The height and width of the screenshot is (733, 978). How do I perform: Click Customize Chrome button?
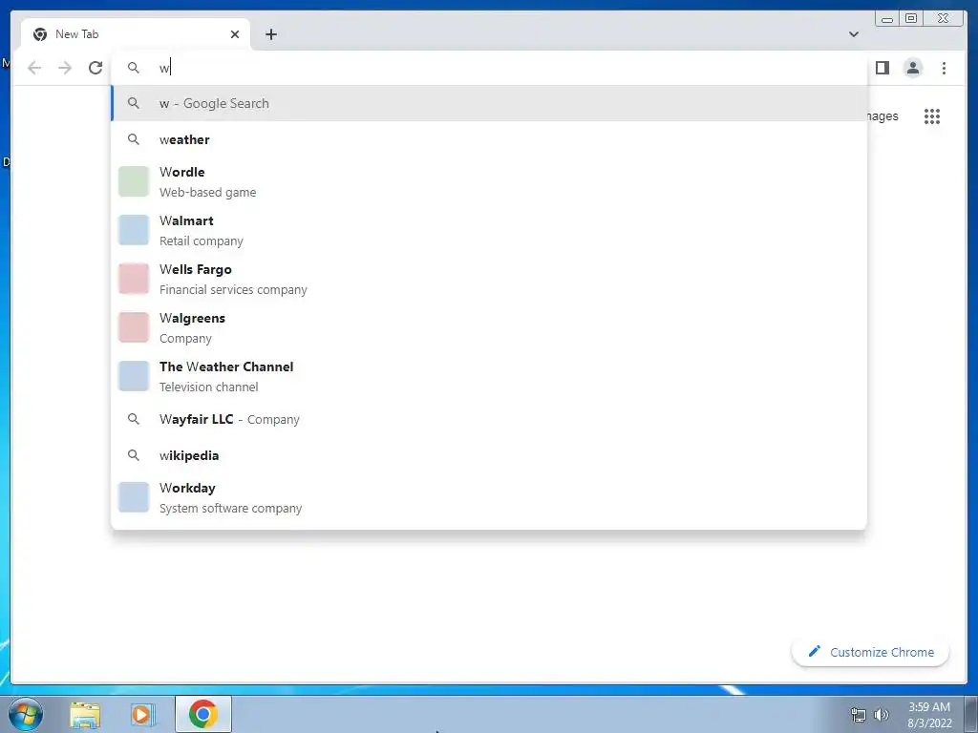coord(870,652)
